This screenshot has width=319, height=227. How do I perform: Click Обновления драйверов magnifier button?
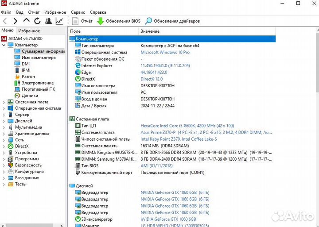[172, 21]
